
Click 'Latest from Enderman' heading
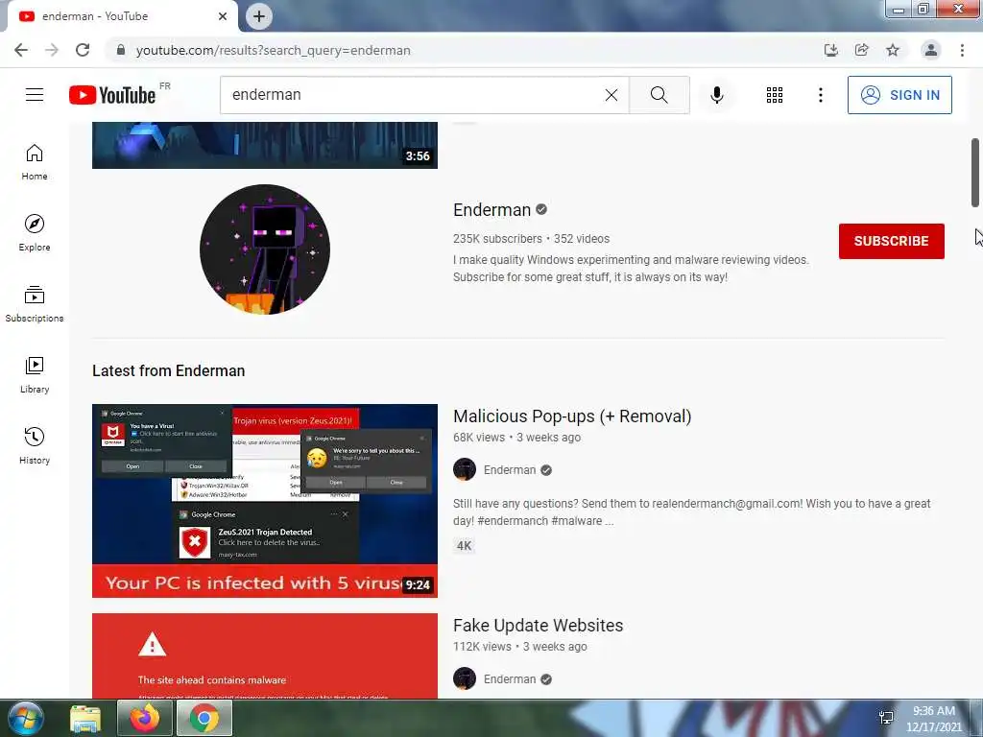pos(169,371)
